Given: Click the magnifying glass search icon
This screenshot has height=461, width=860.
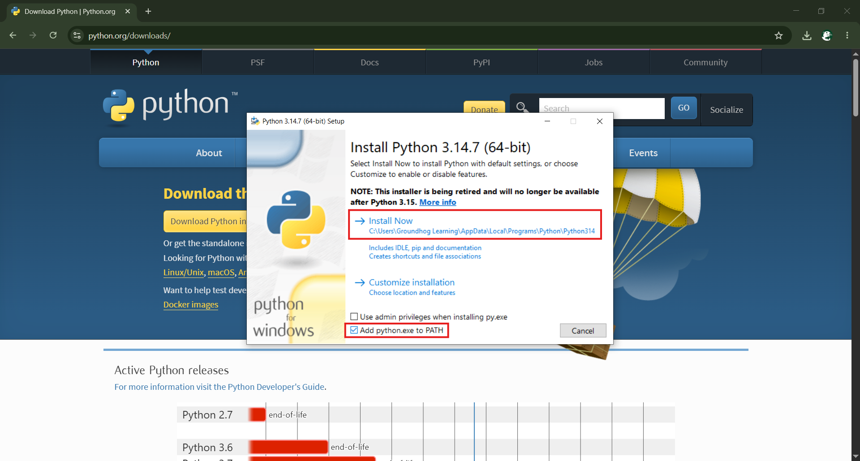Looking at the screenshot, I should [x=522, y=107].
